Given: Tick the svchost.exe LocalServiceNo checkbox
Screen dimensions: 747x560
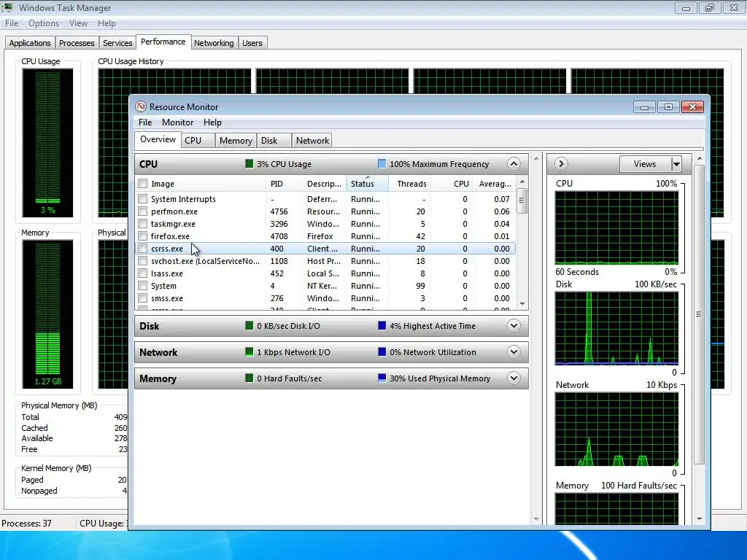Looking at the screenshot, I should click(142, 260).
